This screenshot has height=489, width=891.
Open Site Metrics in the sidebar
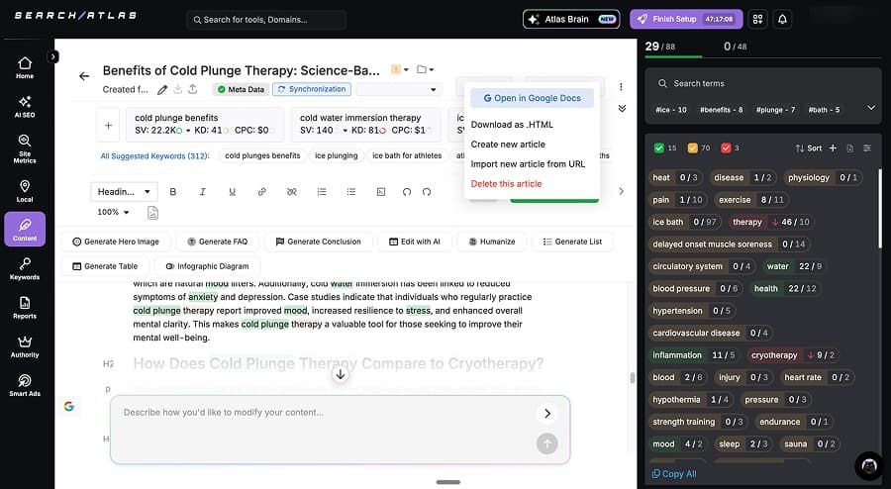(x=25, y=147)
